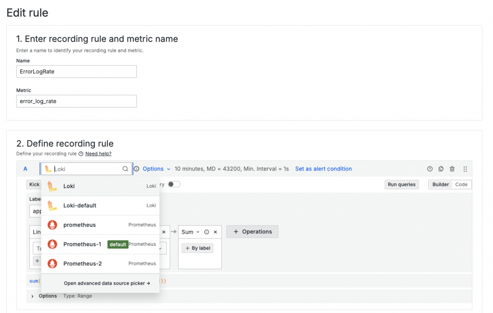Click the Kick start button
Screen dimensions: 493x313
pyautogui.click(x=34, y=184)
